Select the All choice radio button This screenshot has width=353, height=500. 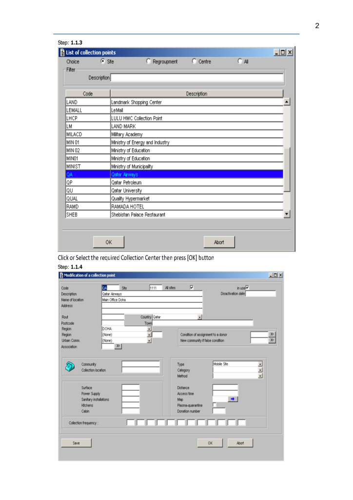(x=240, y=62)
